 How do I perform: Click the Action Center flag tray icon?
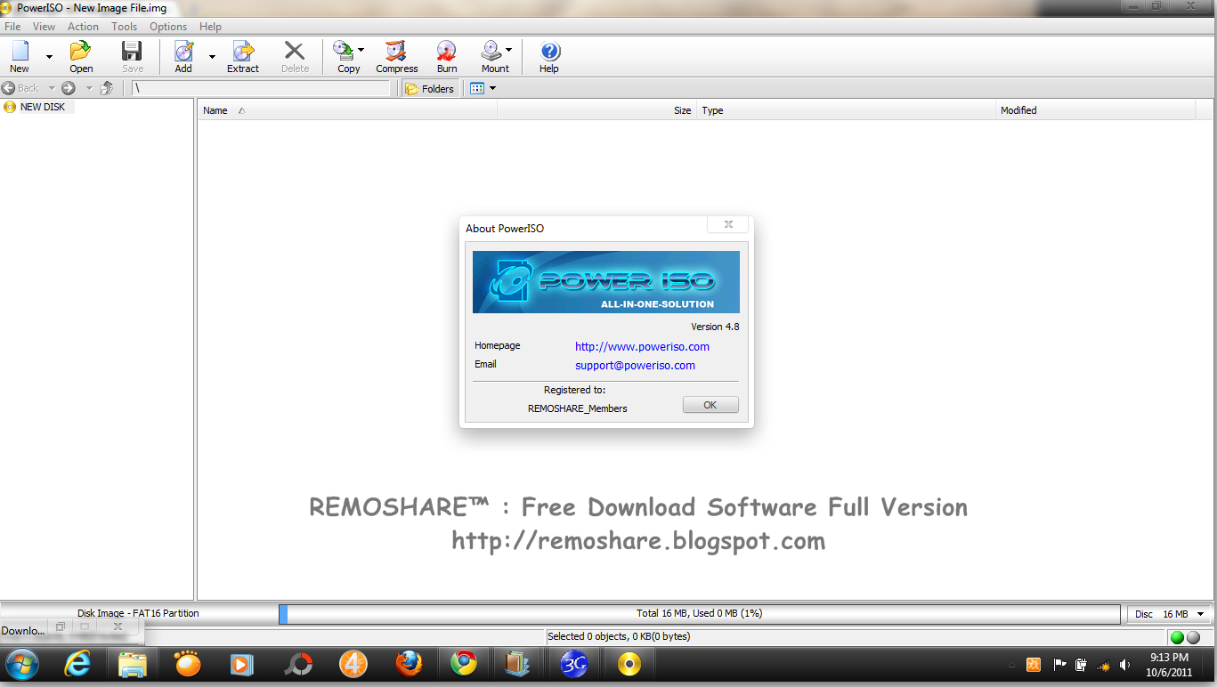tap(1059, 665)
